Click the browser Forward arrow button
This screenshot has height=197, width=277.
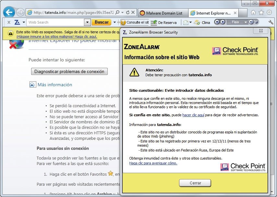(20, 13)
